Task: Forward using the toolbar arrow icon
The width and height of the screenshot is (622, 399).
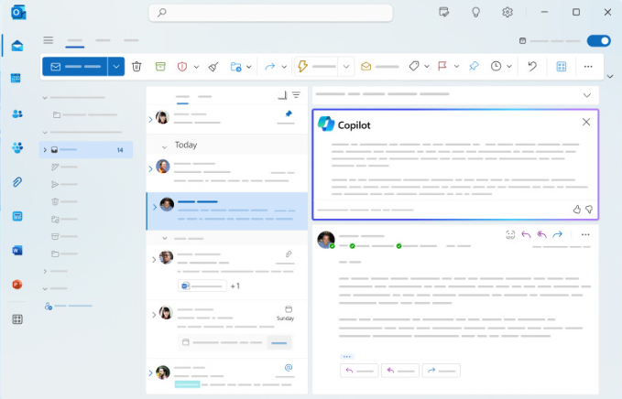Action: [269, 67]
